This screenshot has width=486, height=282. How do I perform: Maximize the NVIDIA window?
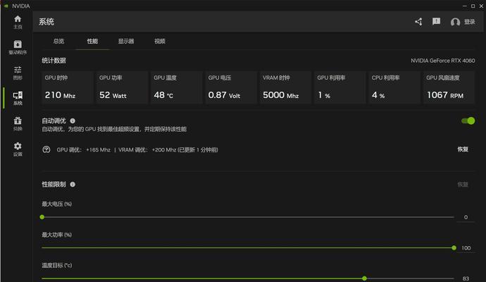point(473,6)
